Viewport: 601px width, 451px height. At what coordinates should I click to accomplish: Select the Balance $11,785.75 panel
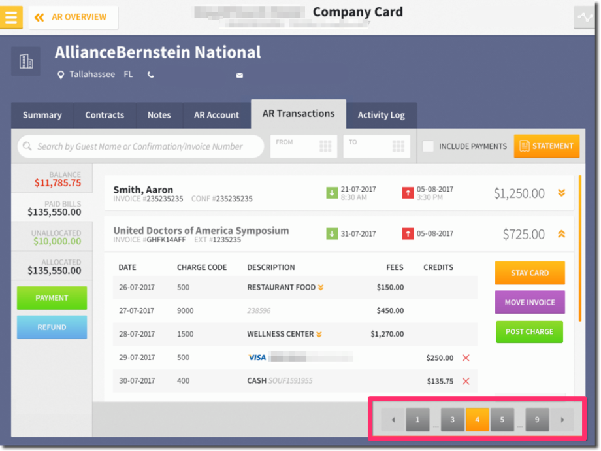coord(52,178)
